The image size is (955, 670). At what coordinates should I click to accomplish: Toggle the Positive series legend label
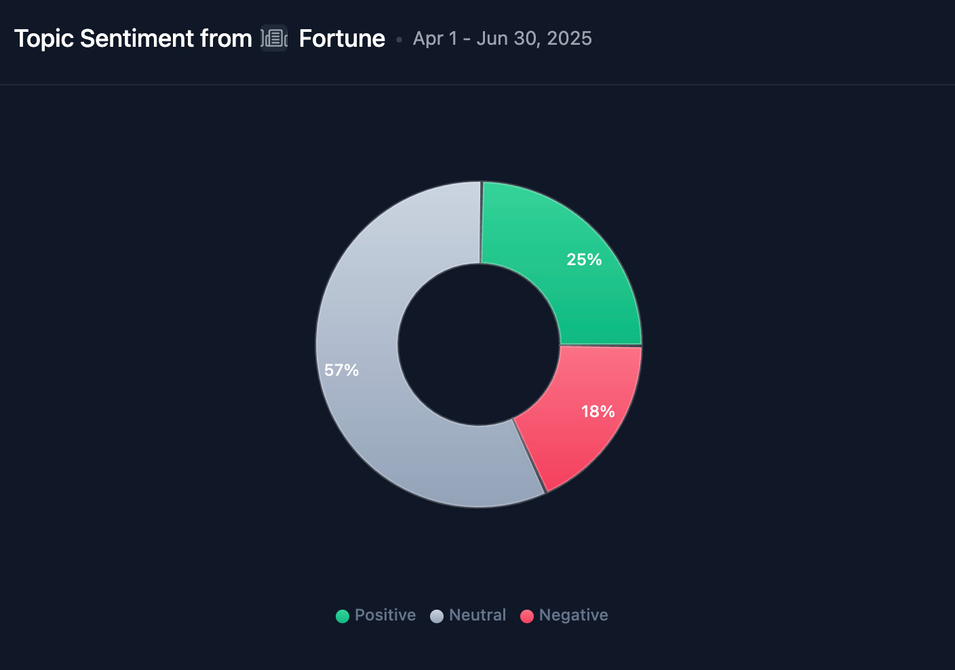[x=385, y=615]
